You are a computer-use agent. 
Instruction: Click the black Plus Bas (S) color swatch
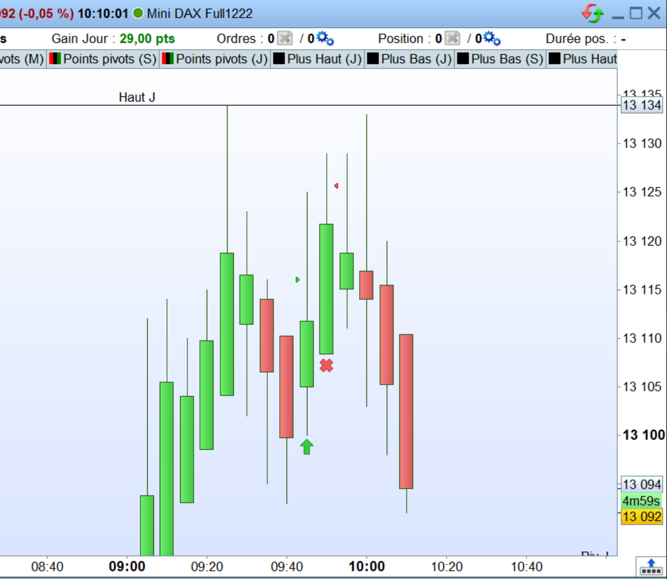coord(463,59)
